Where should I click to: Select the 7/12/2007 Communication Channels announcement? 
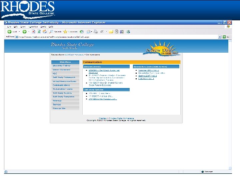(107, 78)
